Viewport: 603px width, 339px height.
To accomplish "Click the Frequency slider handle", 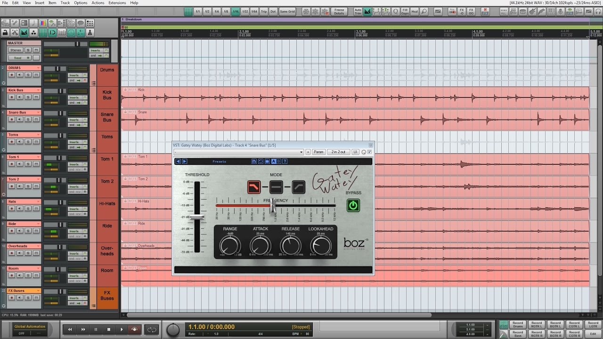I will coord(273,205).
